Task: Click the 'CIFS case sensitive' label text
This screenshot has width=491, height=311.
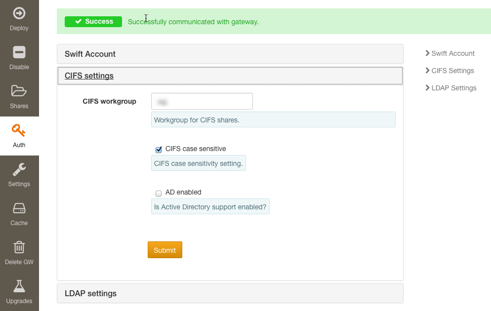Action: tap(196, 149)
